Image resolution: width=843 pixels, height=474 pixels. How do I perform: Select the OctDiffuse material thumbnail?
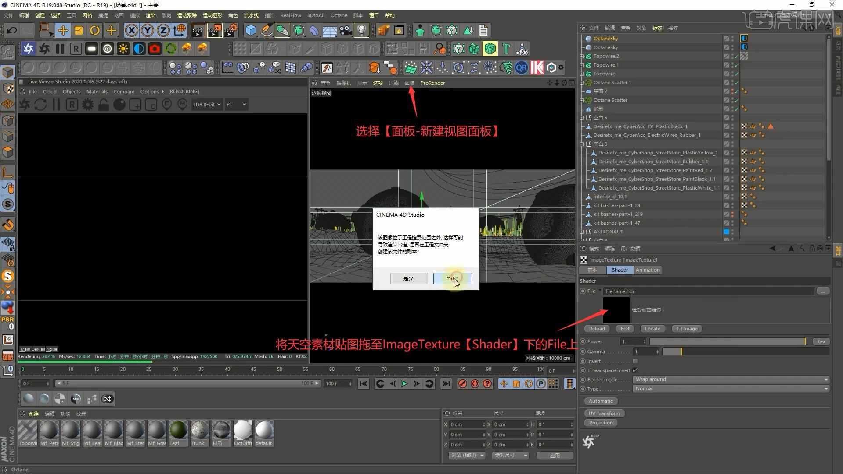[243, 431]
